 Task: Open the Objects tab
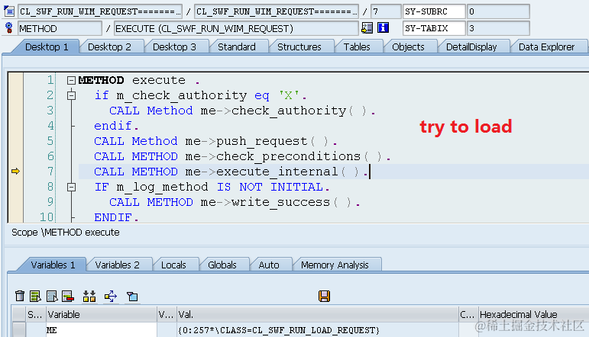point(408,47)
